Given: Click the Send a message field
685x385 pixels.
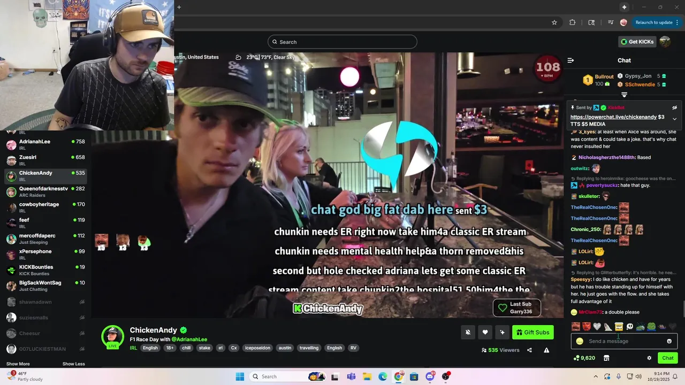Looking at the screenshot, I should [x=623, y=341].
